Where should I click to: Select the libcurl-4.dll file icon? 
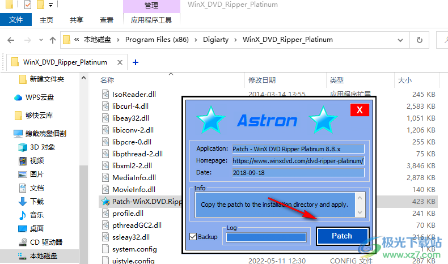click(105, 106)
